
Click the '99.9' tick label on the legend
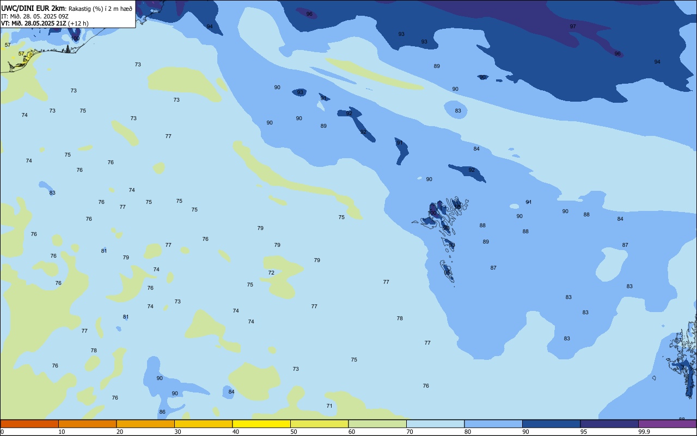(645, 432)
